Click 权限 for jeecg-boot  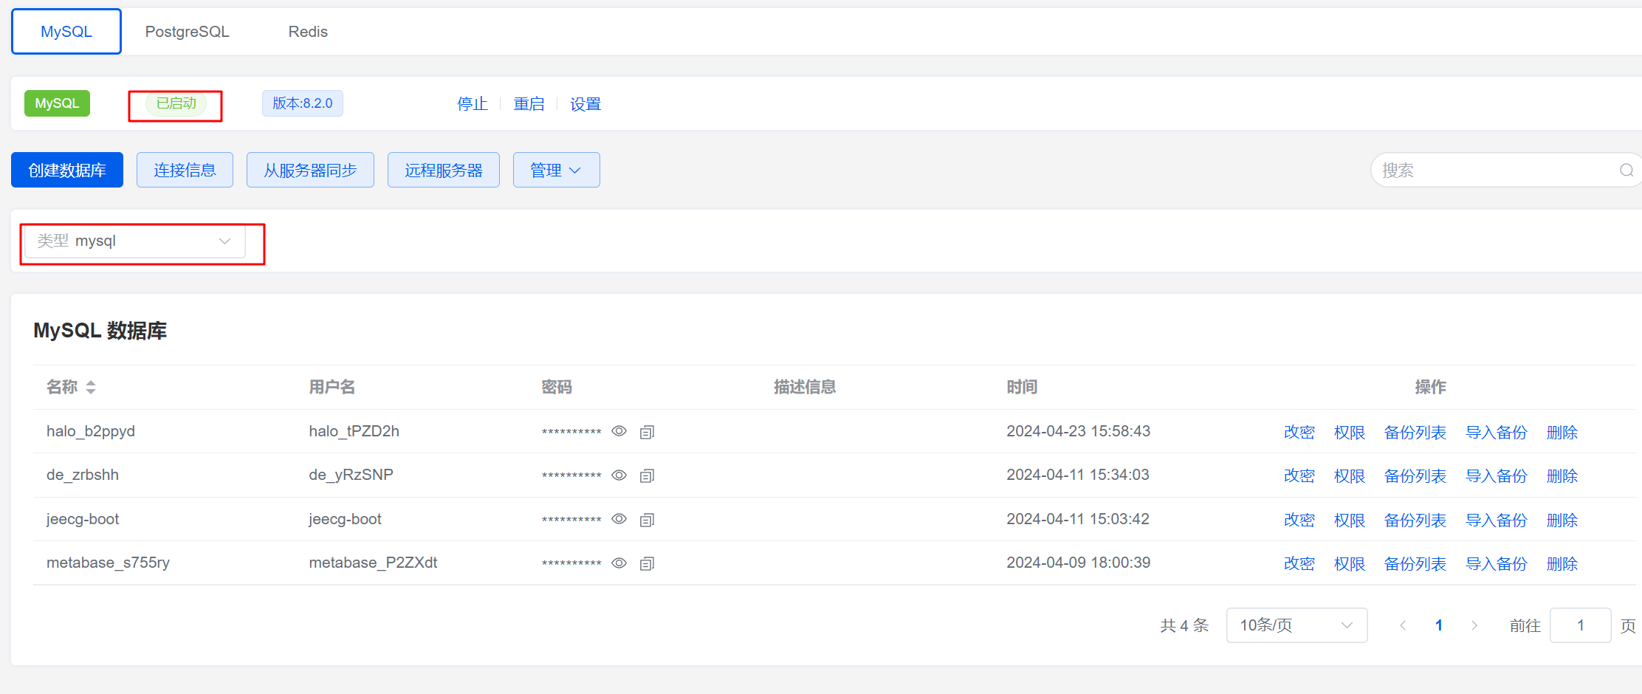click(1350, 520)
